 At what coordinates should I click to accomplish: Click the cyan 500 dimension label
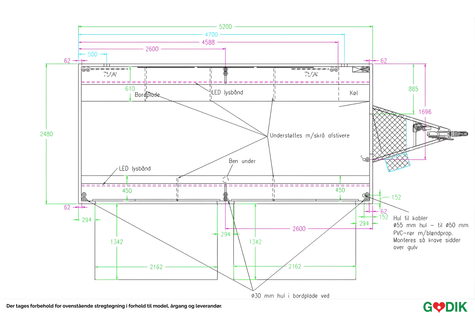(93, 54)
